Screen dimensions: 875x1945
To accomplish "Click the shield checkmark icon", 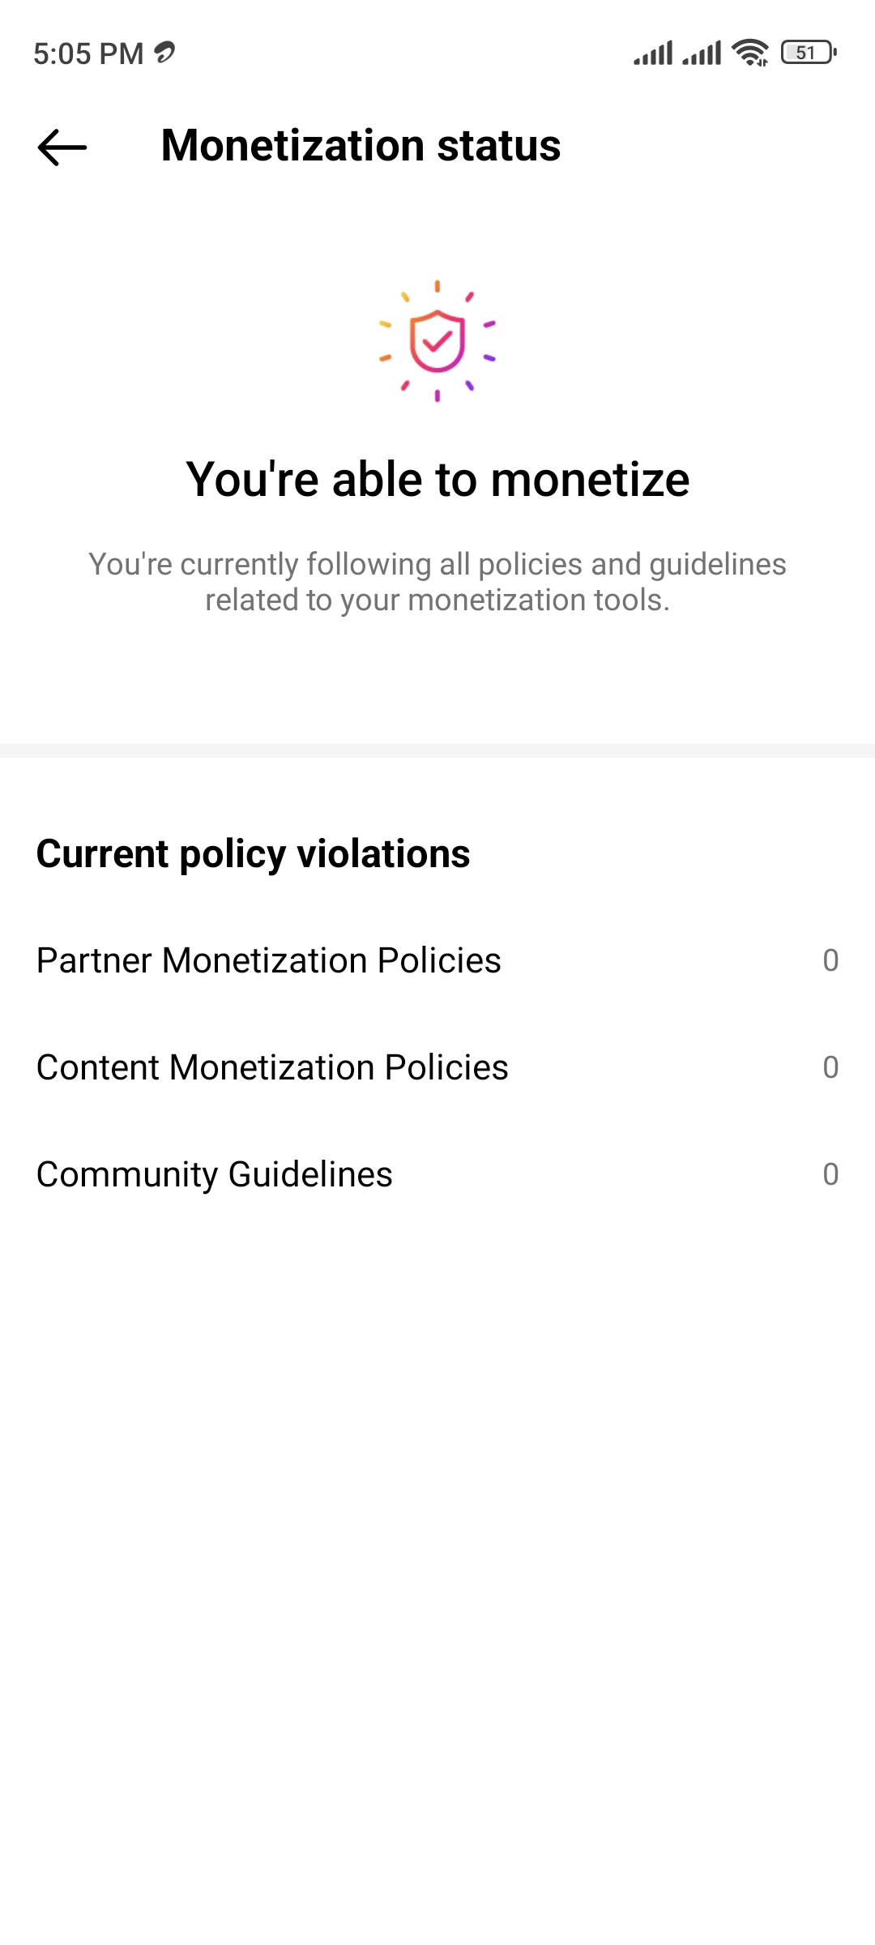I will (437, 341).
